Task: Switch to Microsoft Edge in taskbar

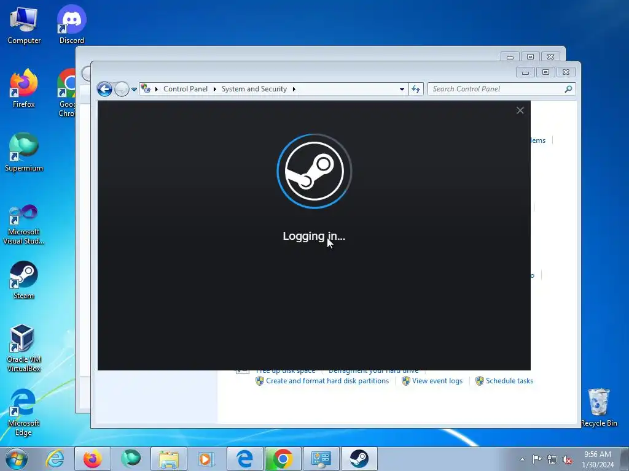Action: tap(244, 459)
